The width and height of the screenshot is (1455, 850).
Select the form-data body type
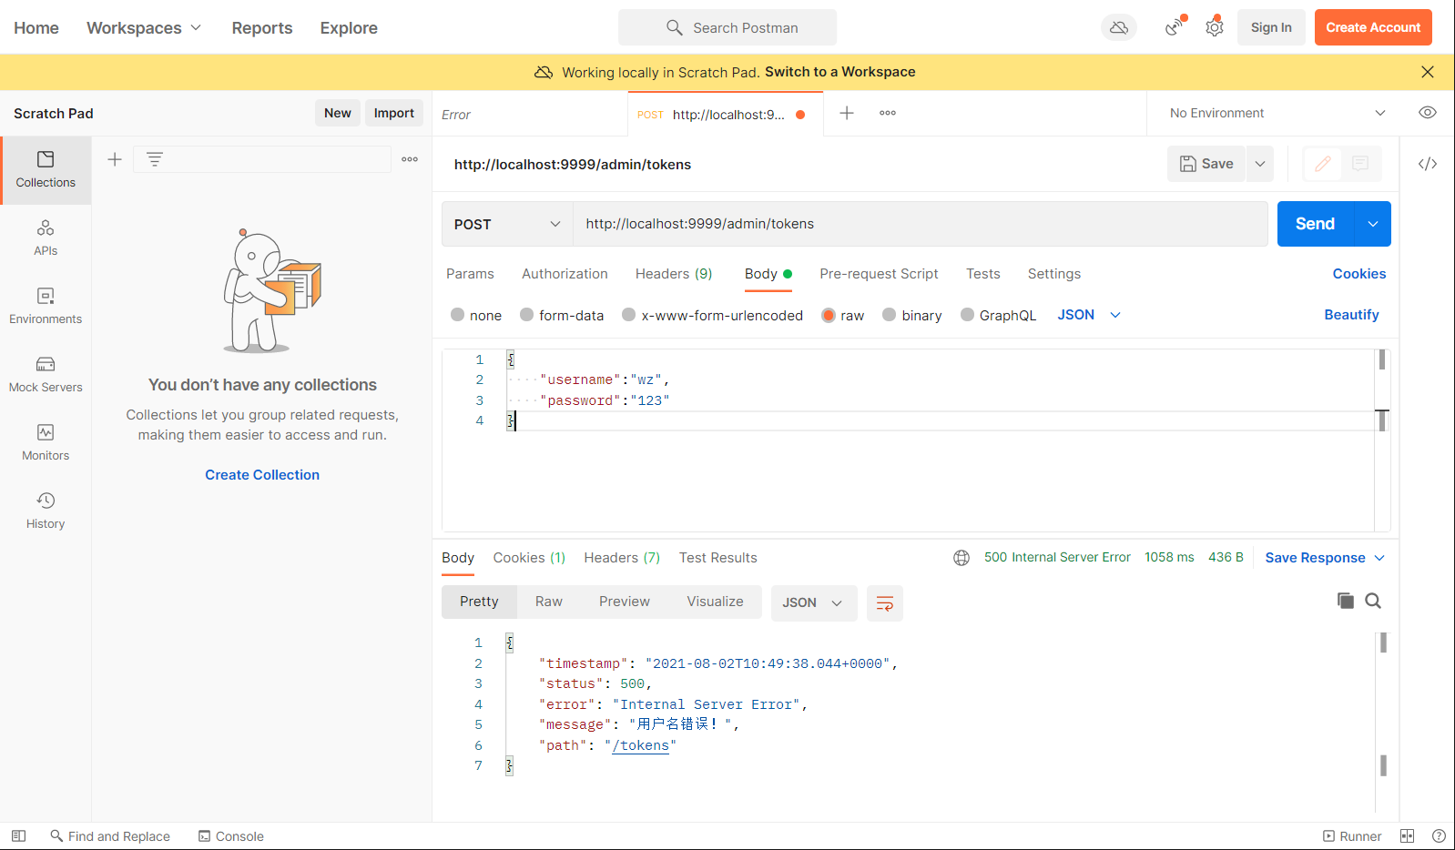point(562,315)
